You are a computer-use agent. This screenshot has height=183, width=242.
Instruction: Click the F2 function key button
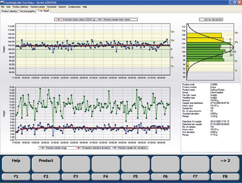point(46,177)
